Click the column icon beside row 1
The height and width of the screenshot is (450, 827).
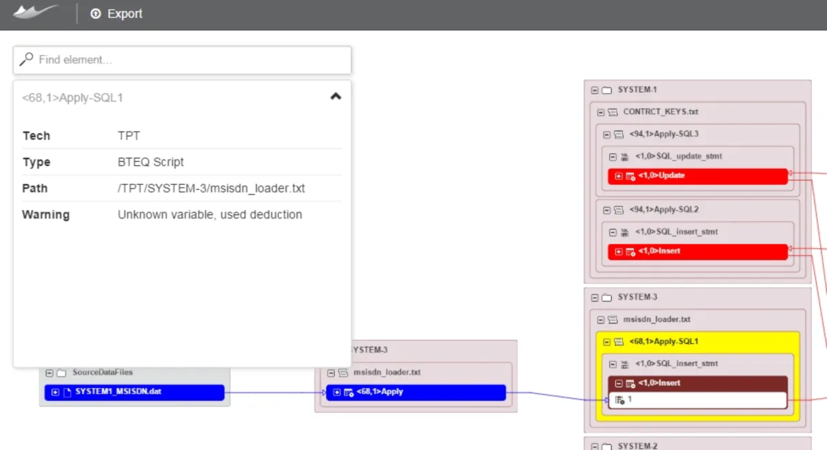620,400
